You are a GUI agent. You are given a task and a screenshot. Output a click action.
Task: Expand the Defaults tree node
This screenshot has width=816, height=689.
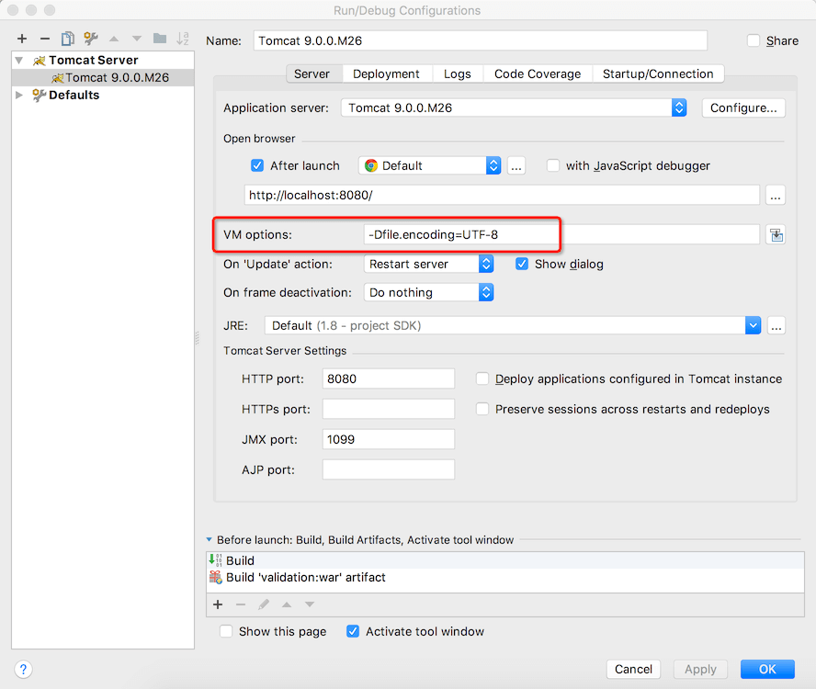(19, 95)
